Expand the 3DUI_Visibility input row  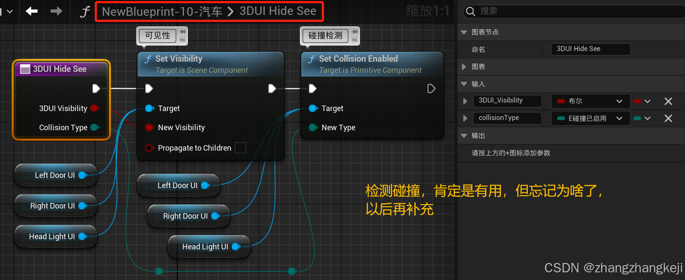coord(465,101)
